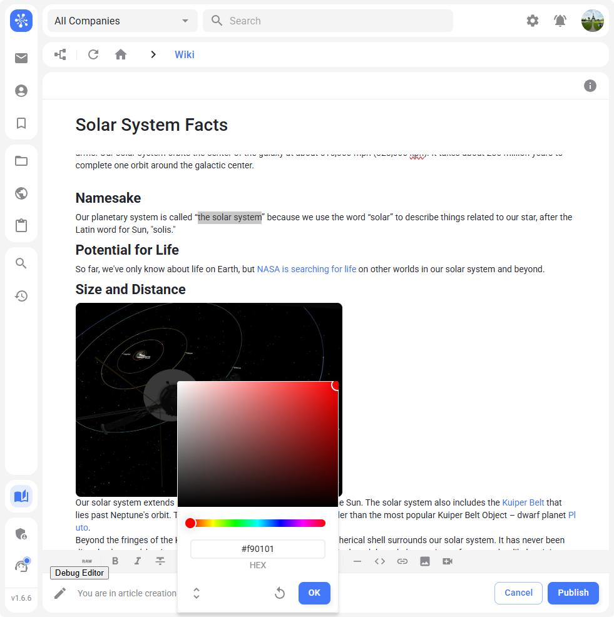Go to Wiki breadcrumb
The image size is (614, 617).
click(185, 54)
